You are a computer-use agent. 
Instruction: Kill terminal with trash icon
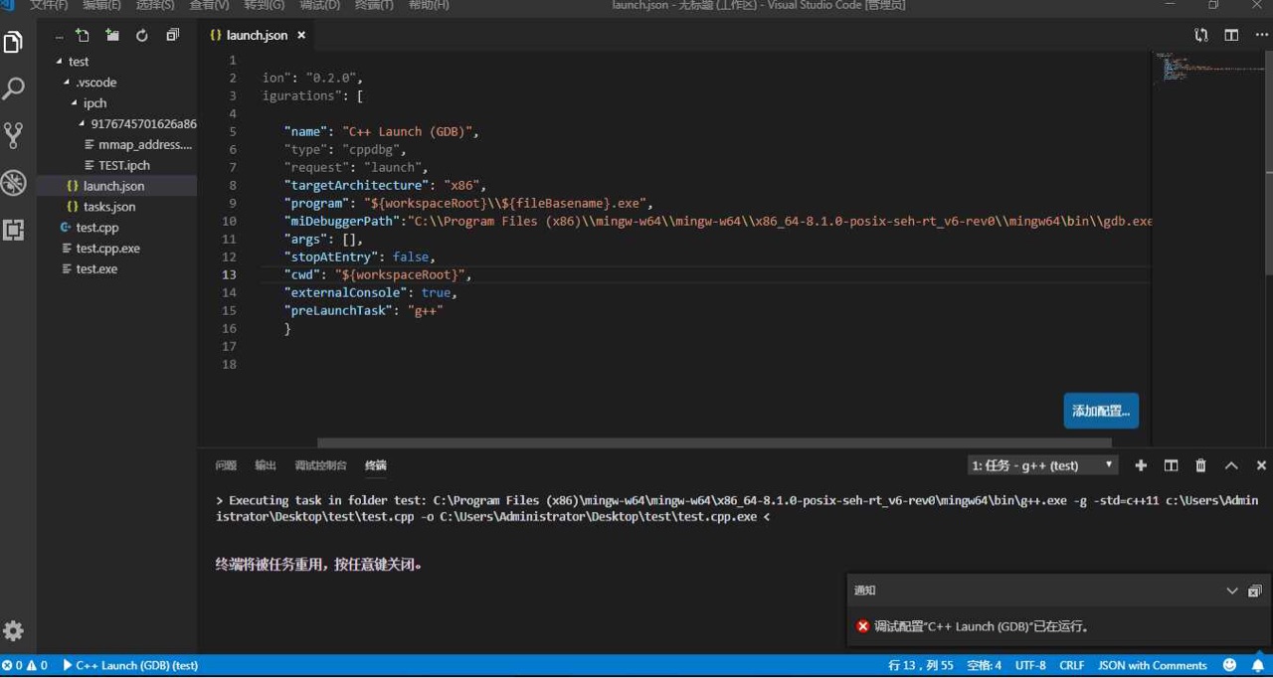[x=1200, y=465]
